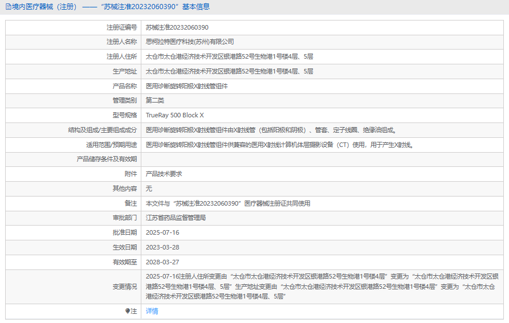
Task: Click the 有效期至 label
Action: click(x=125, y=262)
